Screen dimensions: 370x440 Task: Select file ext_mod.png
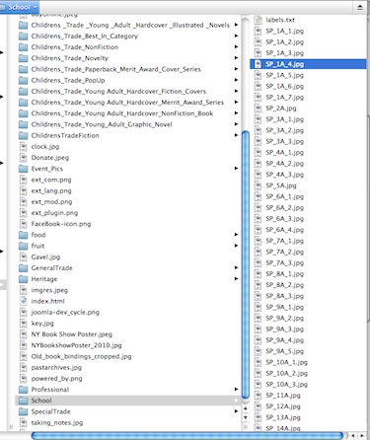tap(51, 202)
